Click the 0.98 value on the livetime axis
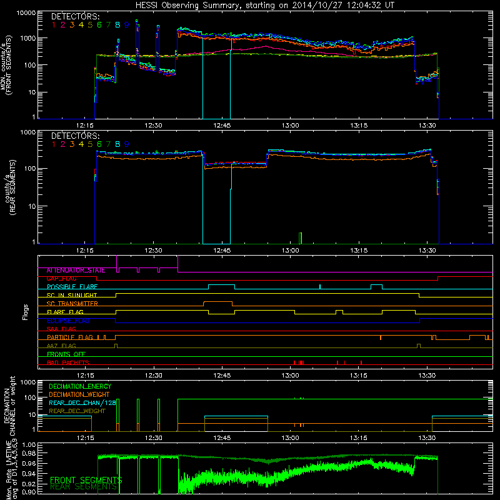500x500 pixels. (x=29, y=453)
